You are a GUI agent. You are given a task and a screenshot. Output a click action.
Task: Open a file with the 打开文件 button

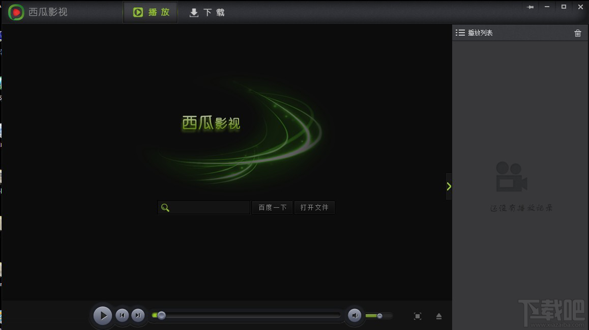pyautogui.click(x=314, y=207)
